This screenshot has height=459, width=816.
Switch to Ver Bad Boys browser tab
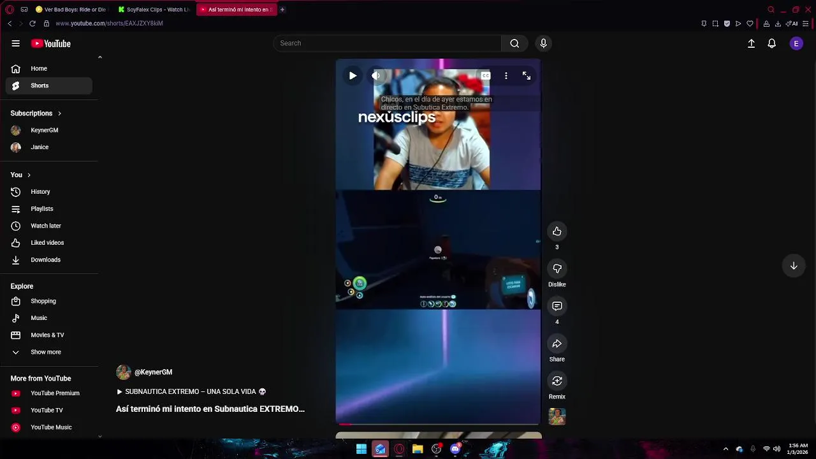click(x=71, y=10)
